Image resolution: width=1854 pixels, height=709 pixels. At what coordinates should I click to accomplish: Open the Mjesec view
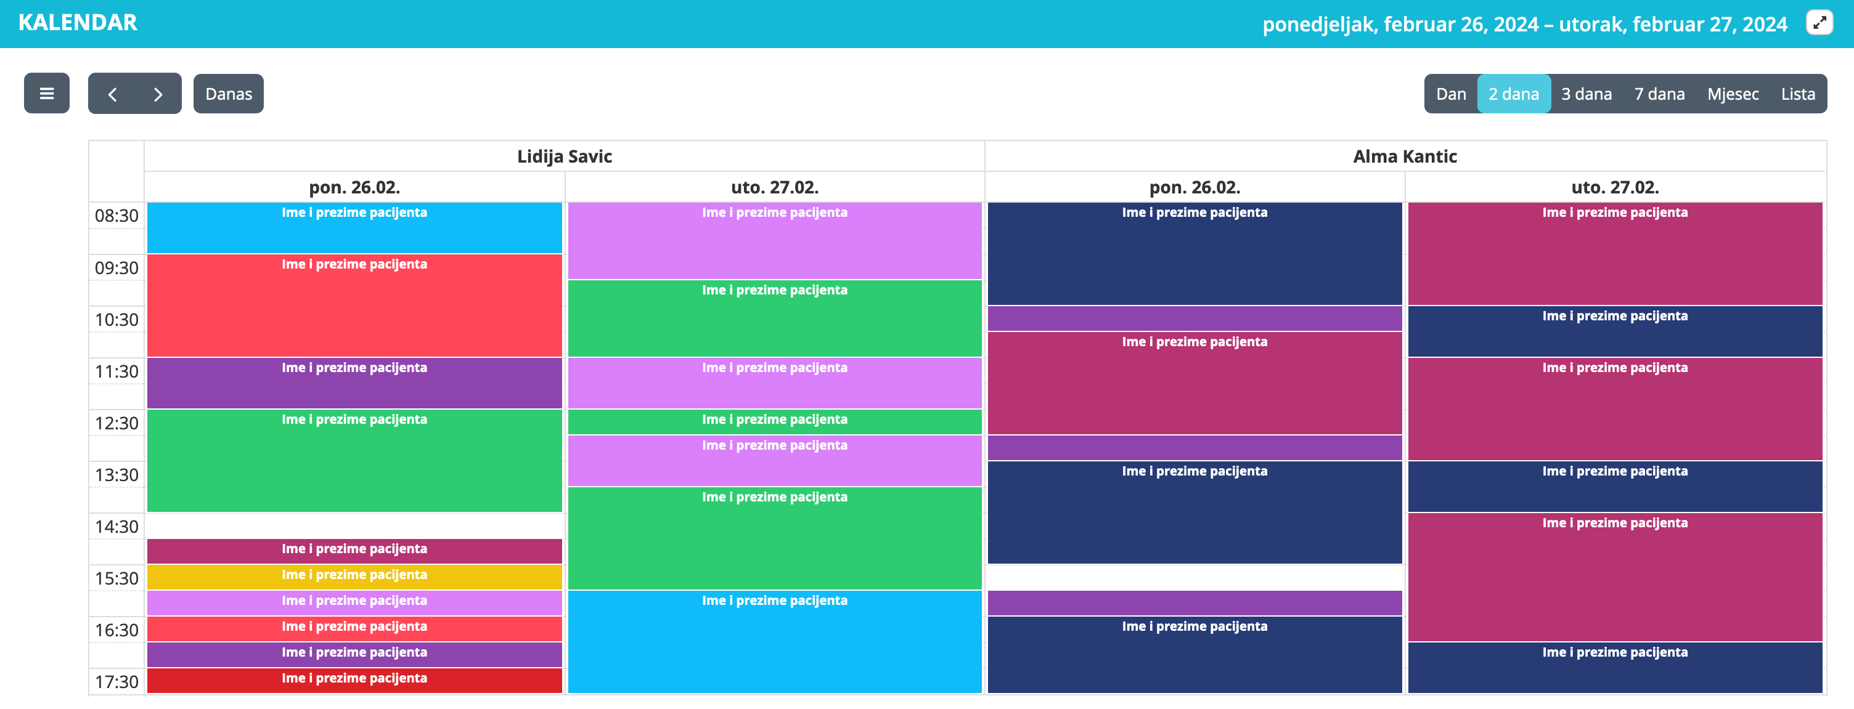point(1733,94)
